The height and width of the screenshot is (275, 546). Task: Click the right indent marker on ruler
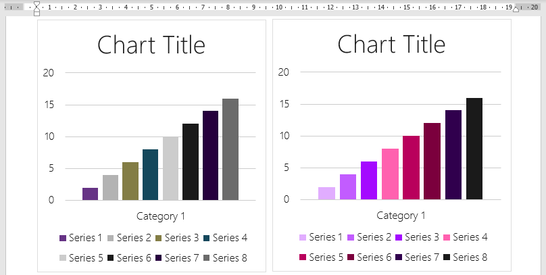(516, 9)
